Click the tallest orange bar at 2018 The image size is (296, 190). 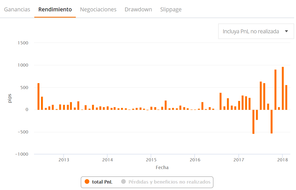point(283,88)
